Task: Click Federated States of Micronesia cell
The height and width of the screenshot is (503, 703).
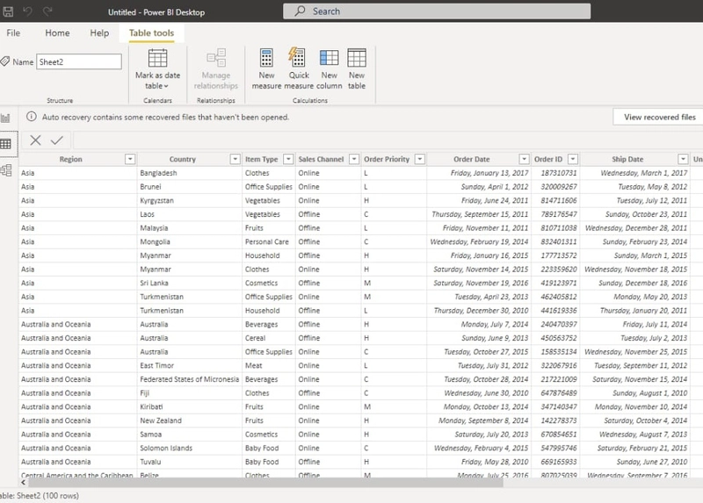Action: [x=189, y=379]
